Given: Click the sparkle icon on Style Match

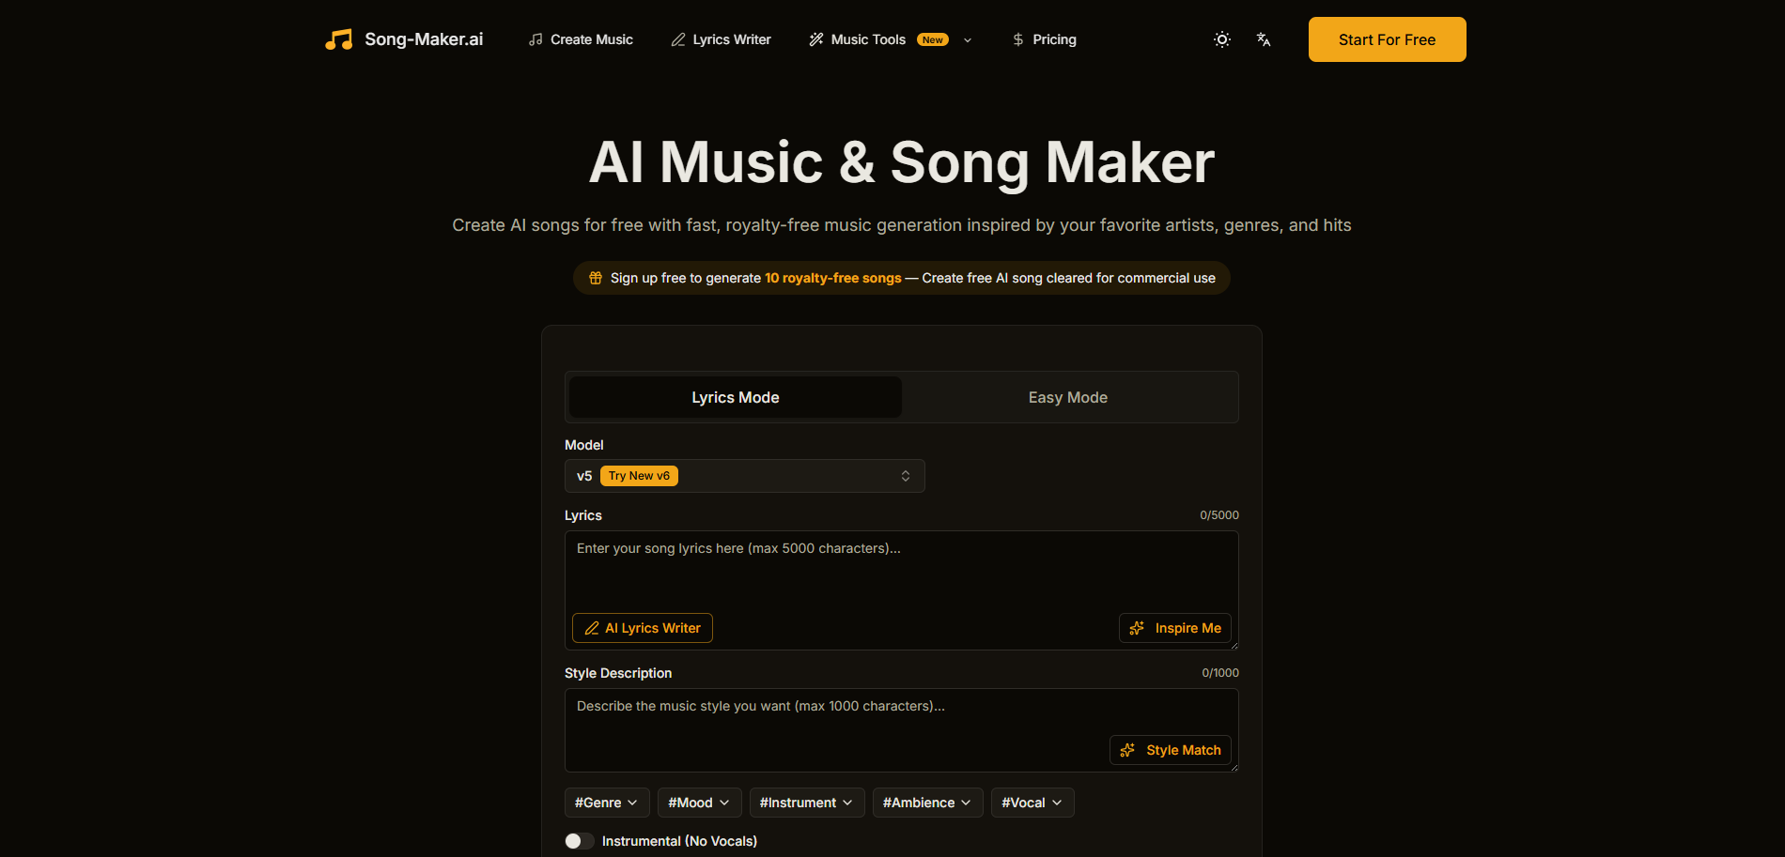Looking at the screenshot, I should [1127, 750].
